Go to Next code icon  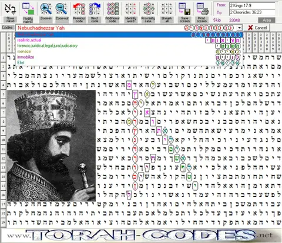click(95, 9)
